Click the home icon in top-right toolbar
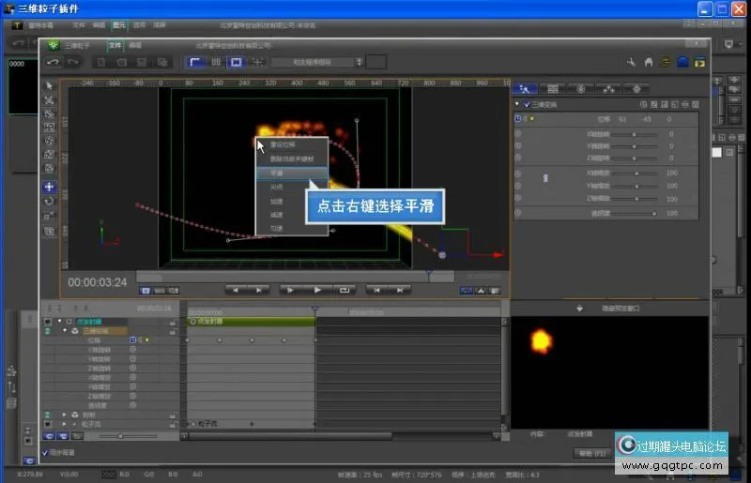The height and width of the screenshot is (483, 751). point(649,62)
